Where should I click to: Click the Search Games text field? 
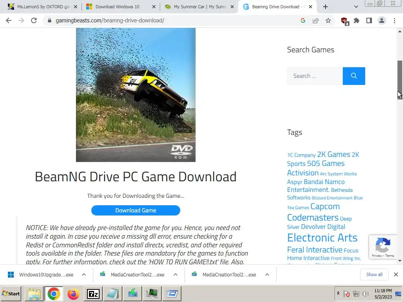[315, 76]
